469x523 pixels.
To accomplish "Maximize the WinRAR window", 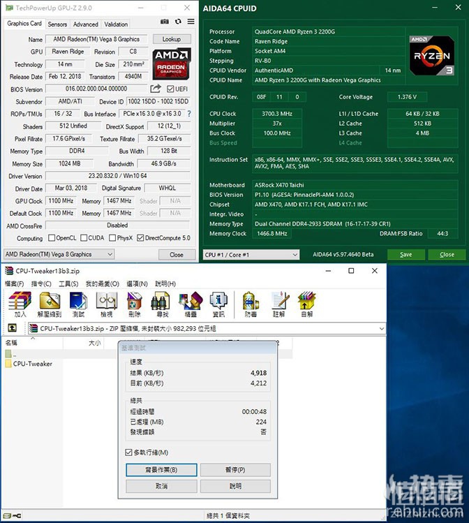I will click(x=351, y=271).
